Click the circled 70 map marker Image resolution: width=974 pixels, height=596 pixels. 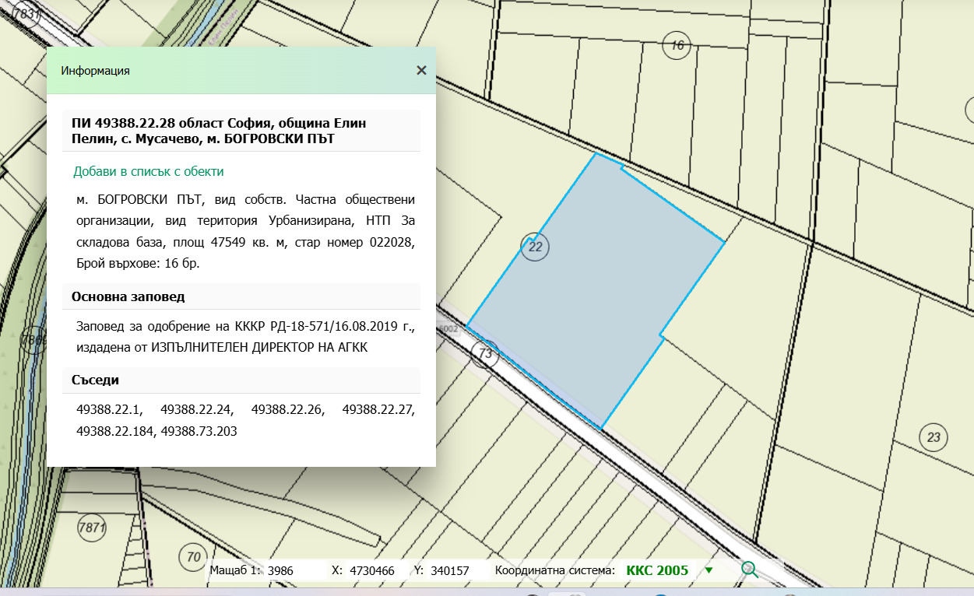coord(192,556)
